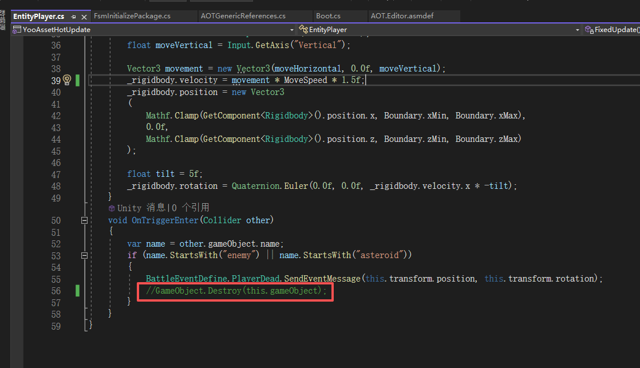The height and width of the screenshot is (368, 640).
Task: Open the AOTGenericReferences.cs tab
Action: (243, 16)
